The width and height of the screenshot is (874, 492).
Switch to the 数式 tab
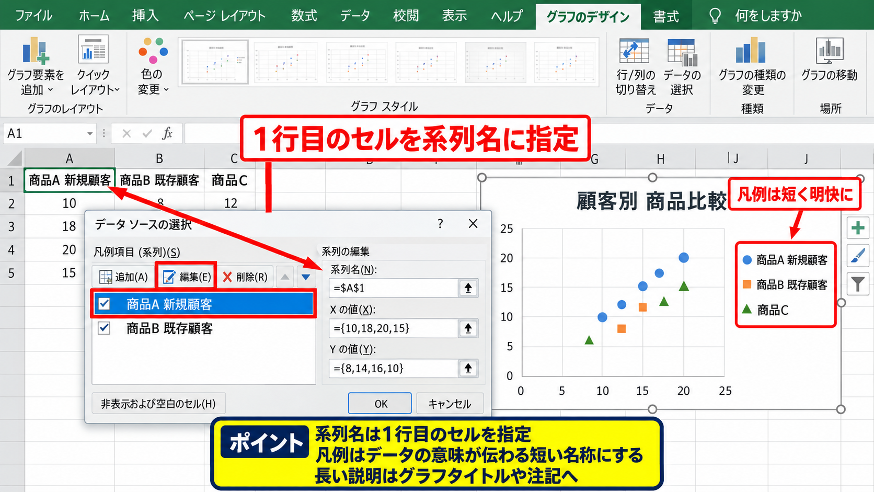304,16
